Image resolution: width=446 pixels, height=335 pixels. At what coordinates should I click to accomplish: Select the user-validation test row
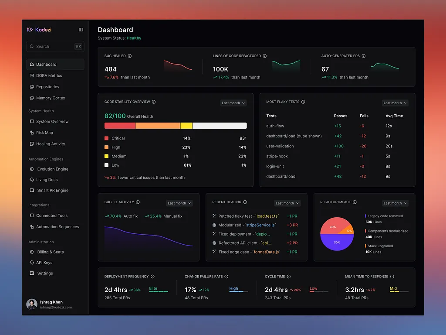click(337, 146)
